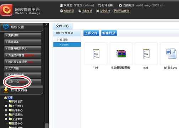Select 管理 root node in the tree
179x128 pixels.
[x=10, y=98]
